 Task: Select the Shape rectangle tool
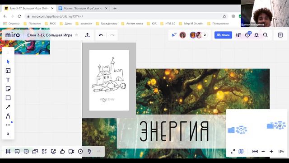click(x=8, y=98)
